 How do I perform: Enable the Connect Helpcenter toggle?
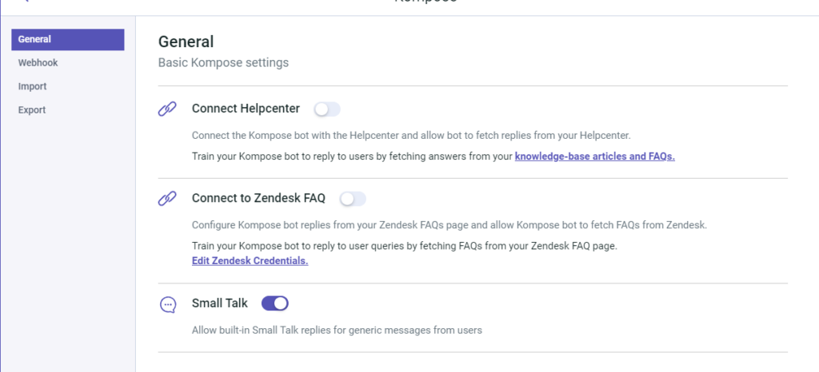pyautogui.click(x=327, y=109)
